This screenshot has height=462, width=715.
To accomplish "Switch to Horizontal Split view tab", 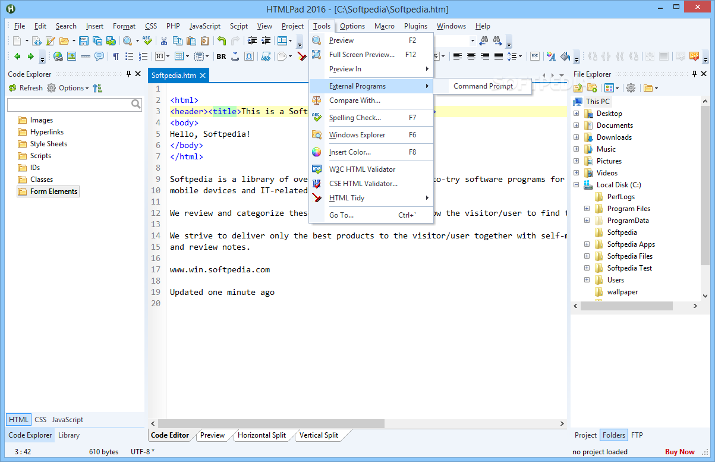I will pos(262,435).
